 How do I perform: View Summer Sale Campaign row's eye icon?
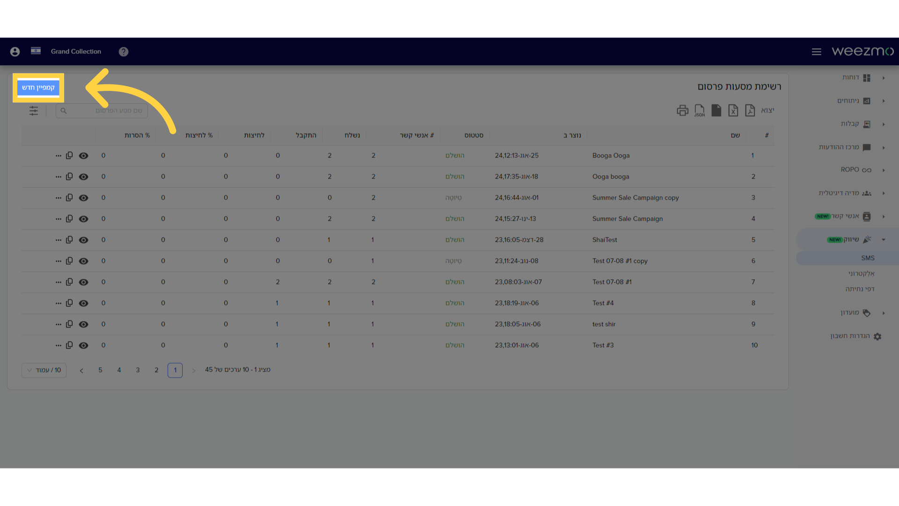pyautogui.click(x=83, y=219)
